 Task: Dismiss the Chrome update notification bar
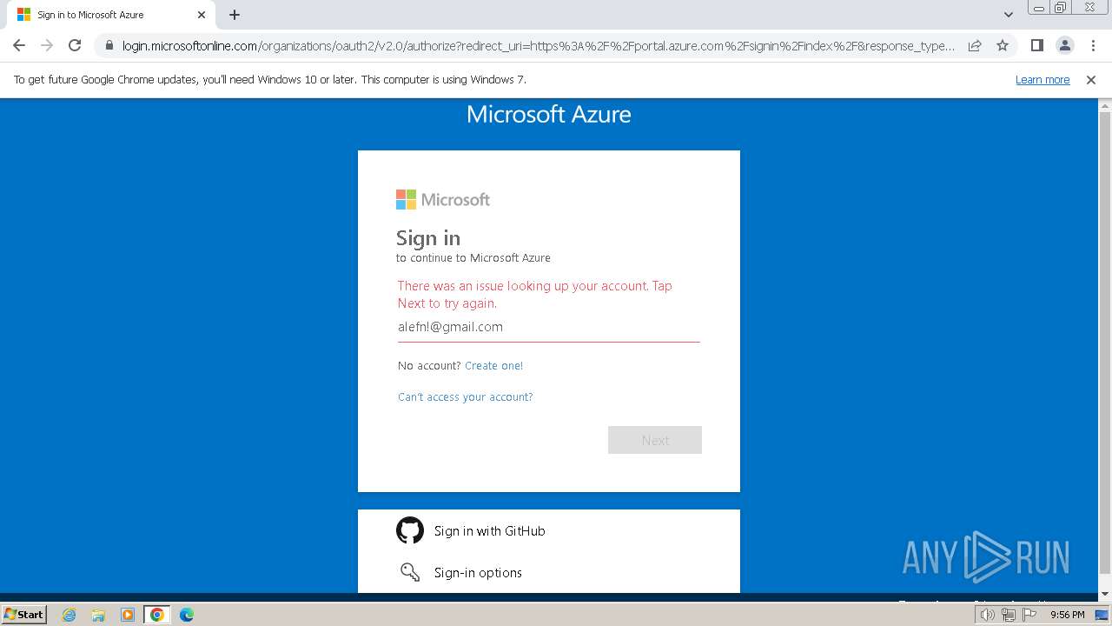pyautogui.click(x=1091, y=80)
